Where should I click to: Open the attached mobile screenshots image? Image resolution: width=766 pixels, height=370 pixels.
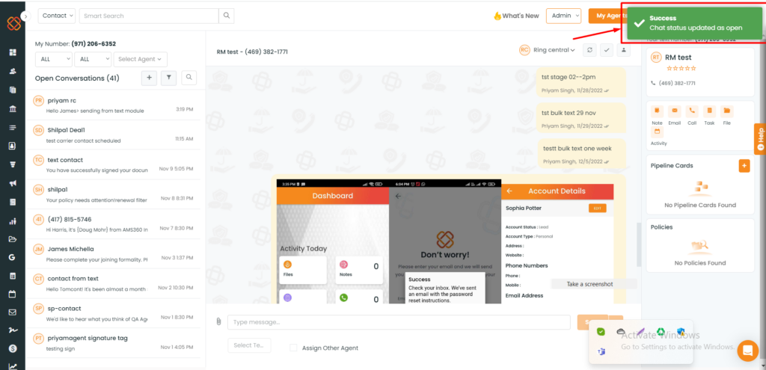(x=445, y=241)
